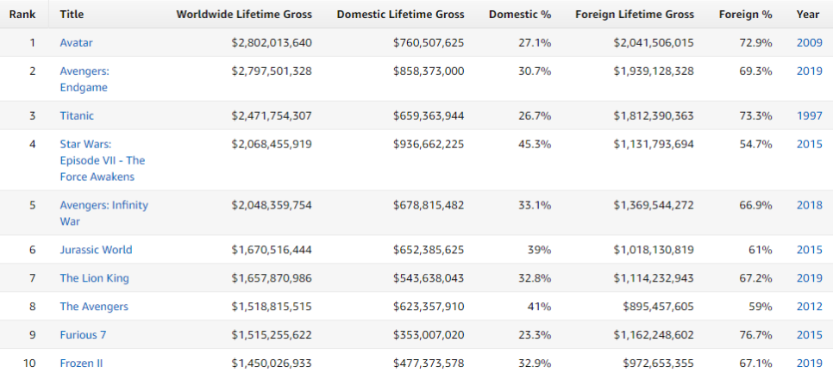The image size is (833, 373).
Task: Sort by the Foreign % header
Action: pos(745,15)
